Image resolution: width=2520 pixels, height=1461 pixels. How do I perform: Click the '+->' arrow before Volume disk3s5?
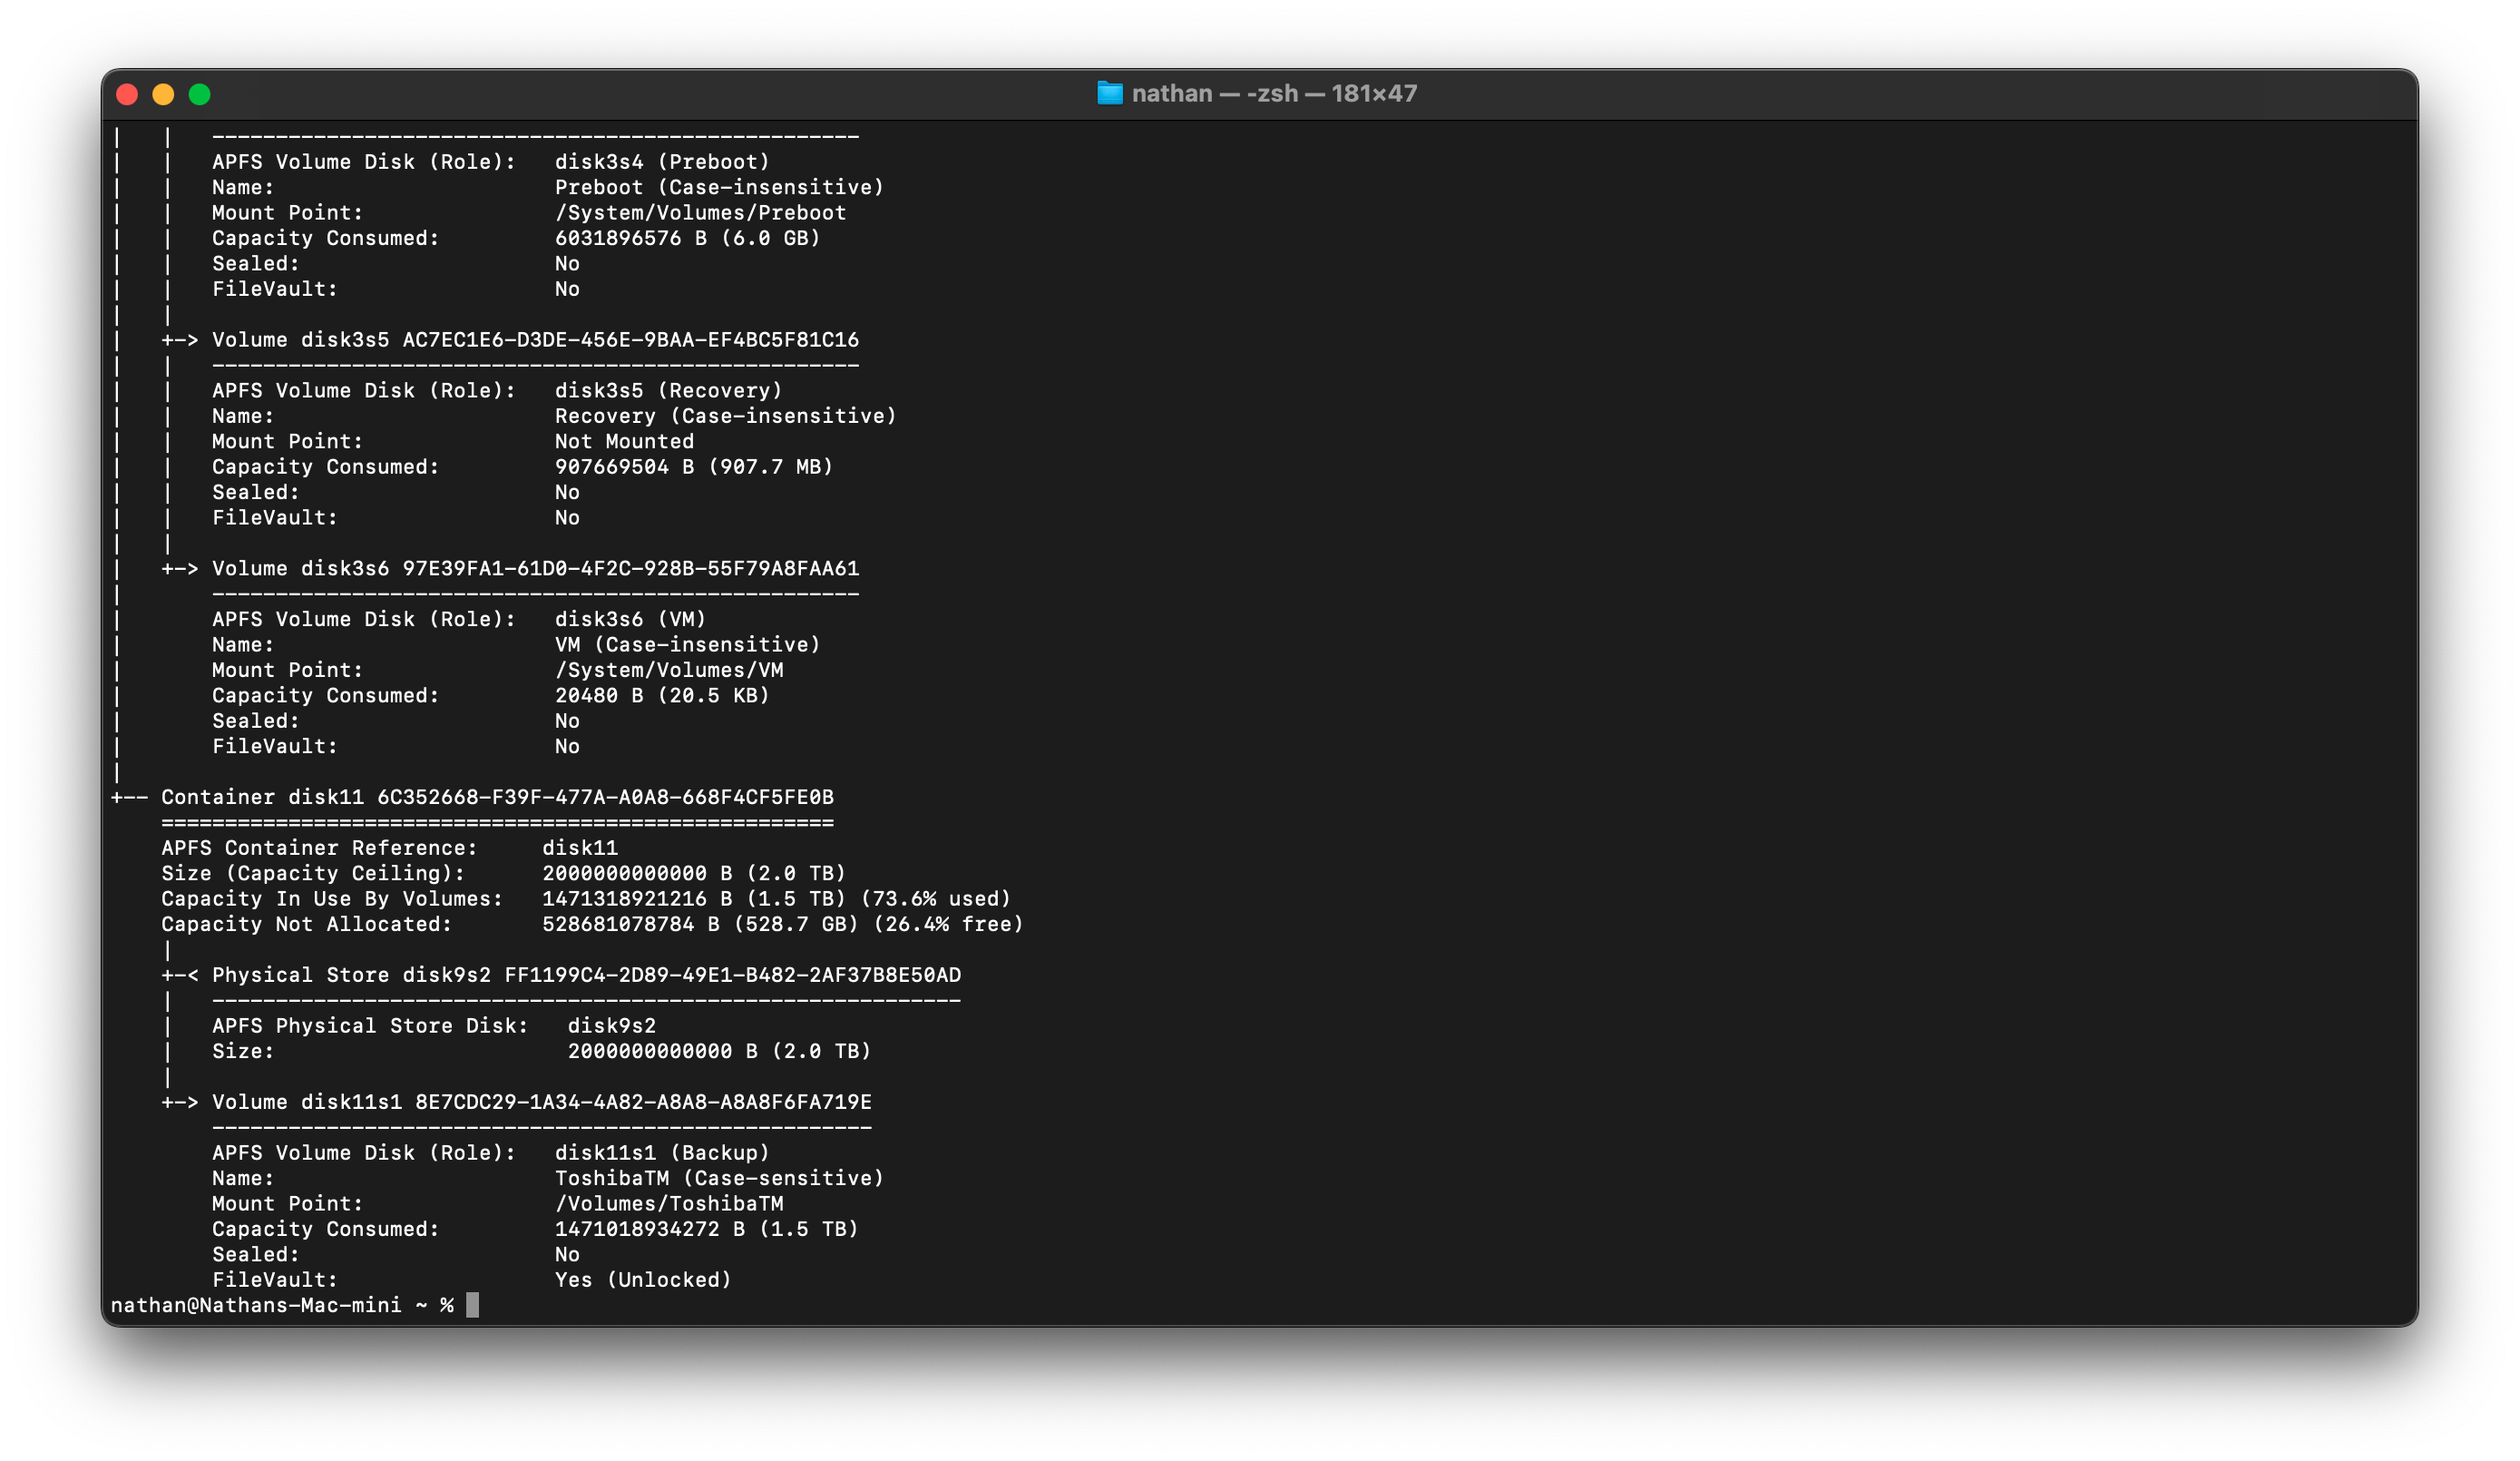click(x=180, y=340)
